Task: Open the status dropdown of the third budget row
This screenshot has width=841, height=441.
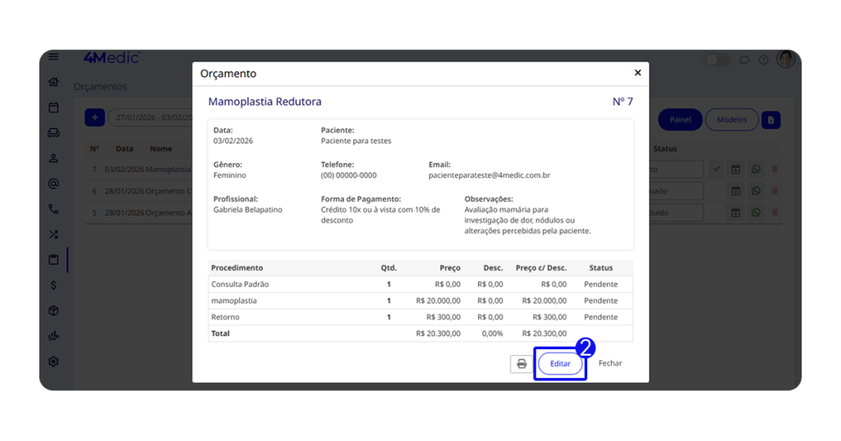Action: pos(677,212)
